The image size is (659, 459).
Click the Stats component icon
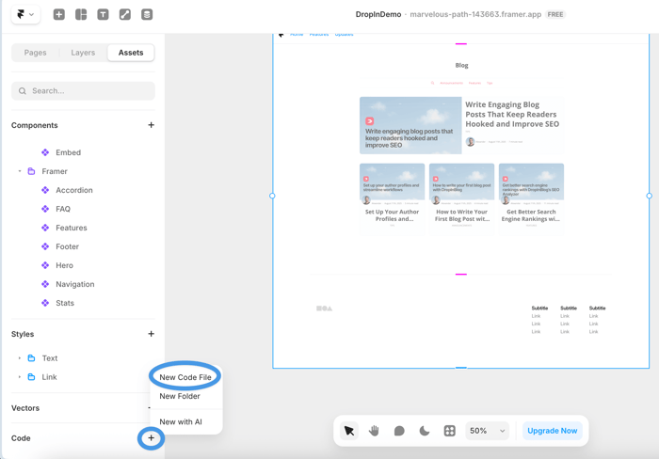click(x=45, y=303)
